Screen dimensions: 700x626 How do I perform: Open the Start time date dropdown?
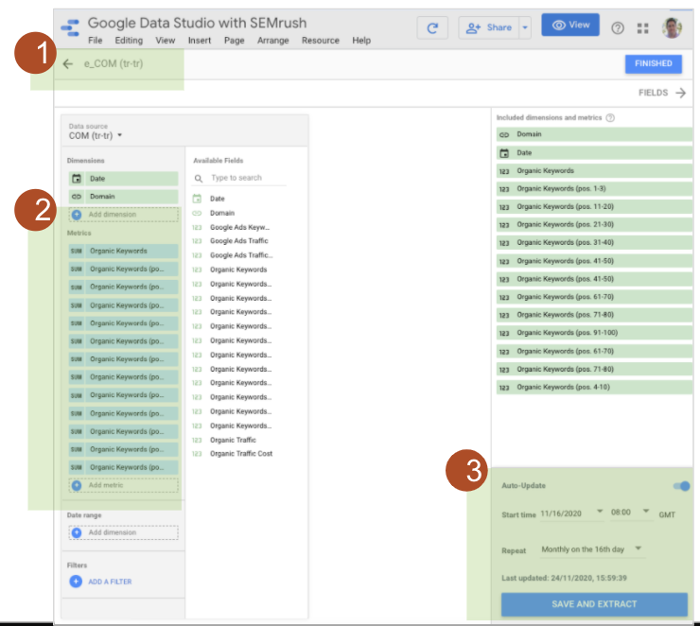pyautogui.click(x=600, y=513)
